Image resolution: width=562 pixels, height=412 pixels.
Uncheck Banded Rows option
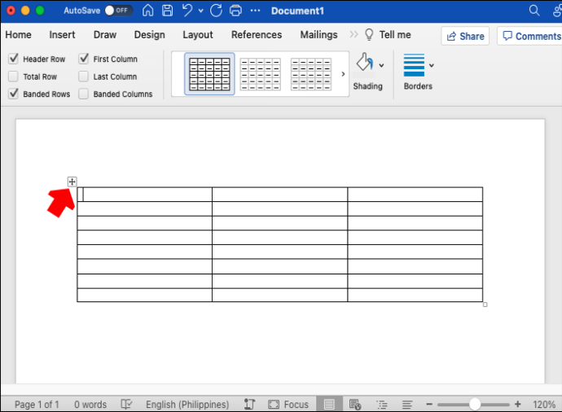point(13,94)
